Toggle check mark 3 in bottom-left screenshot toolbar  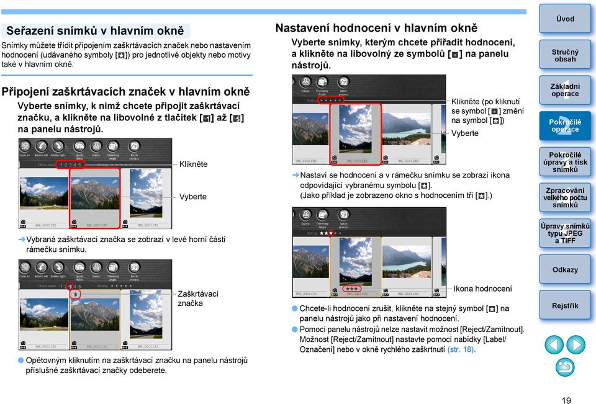70,286
